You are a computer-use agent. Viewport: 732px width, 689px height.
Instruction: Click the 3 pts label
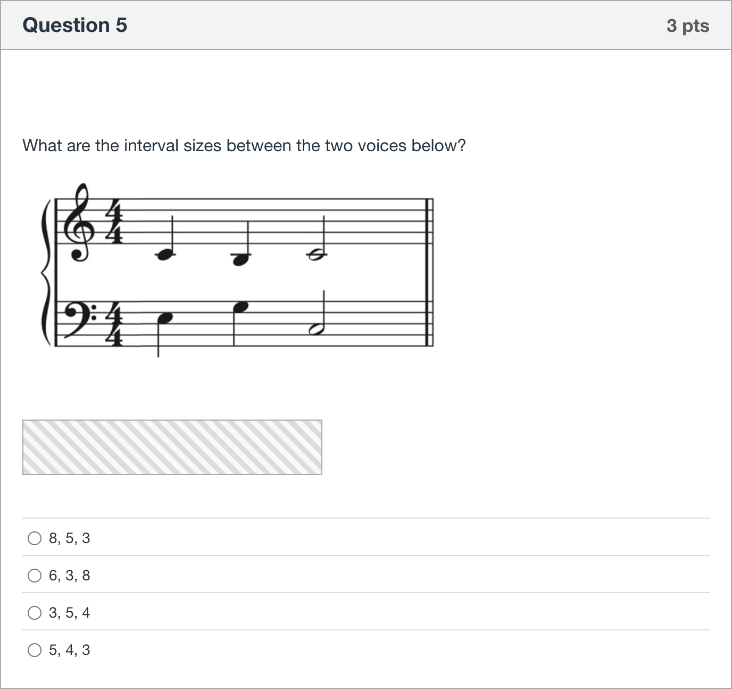click(688, 26)
